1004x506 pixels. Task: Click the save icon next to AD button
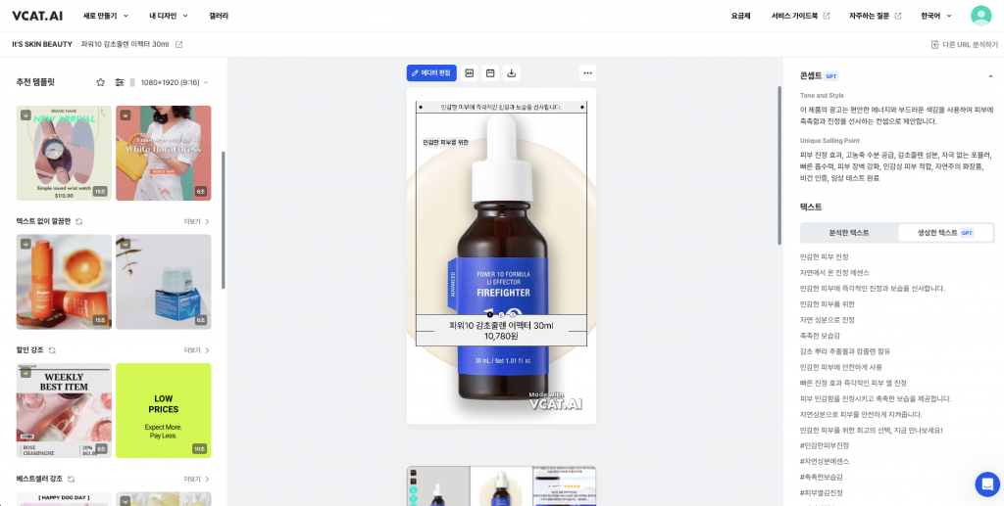(490, 72)
